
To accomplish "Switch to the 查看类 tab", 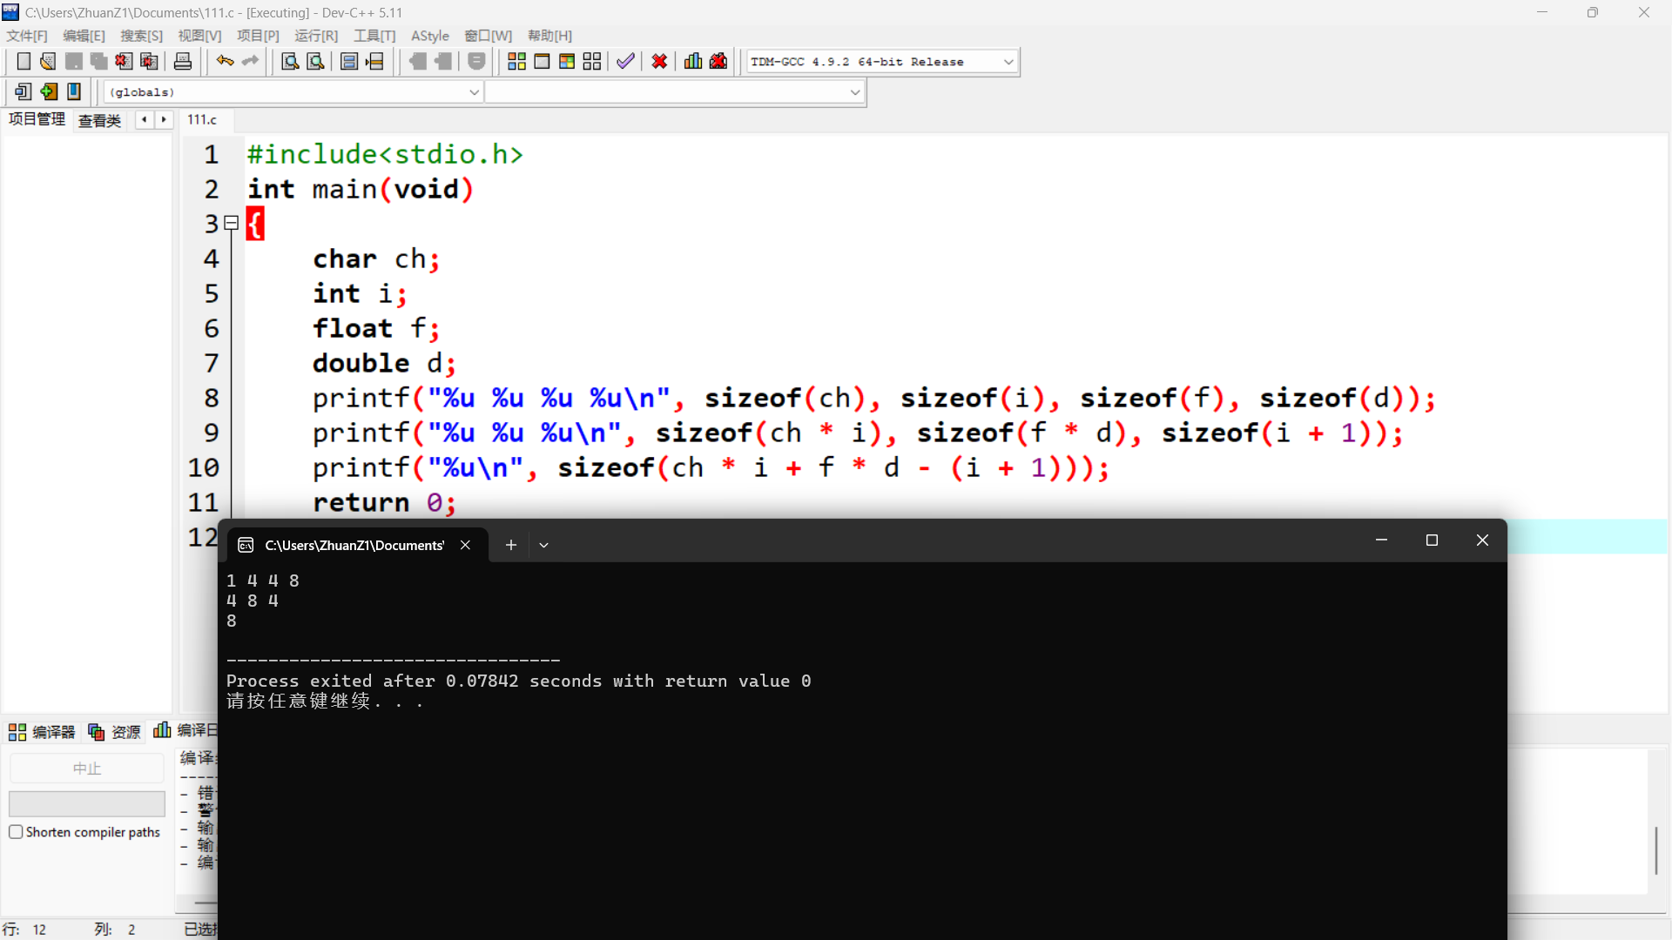I will click(x=99, y=120).
